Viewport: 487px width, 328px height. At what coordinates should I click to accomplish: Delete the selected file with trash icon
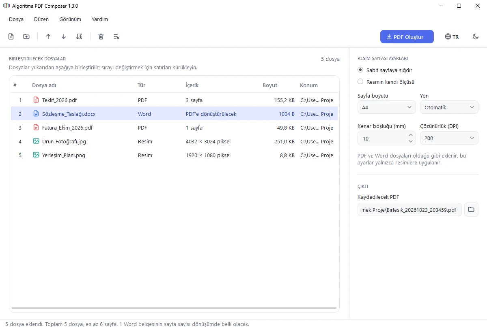[x=101, y=37]
